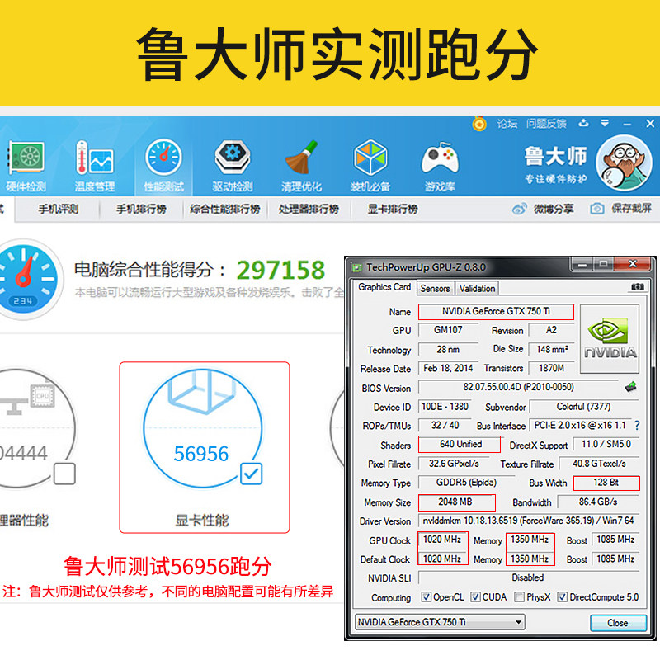Click the overall score 297158
Viewport: 660px width, 660px height.
pyautogui.click(x=280, y=270)
